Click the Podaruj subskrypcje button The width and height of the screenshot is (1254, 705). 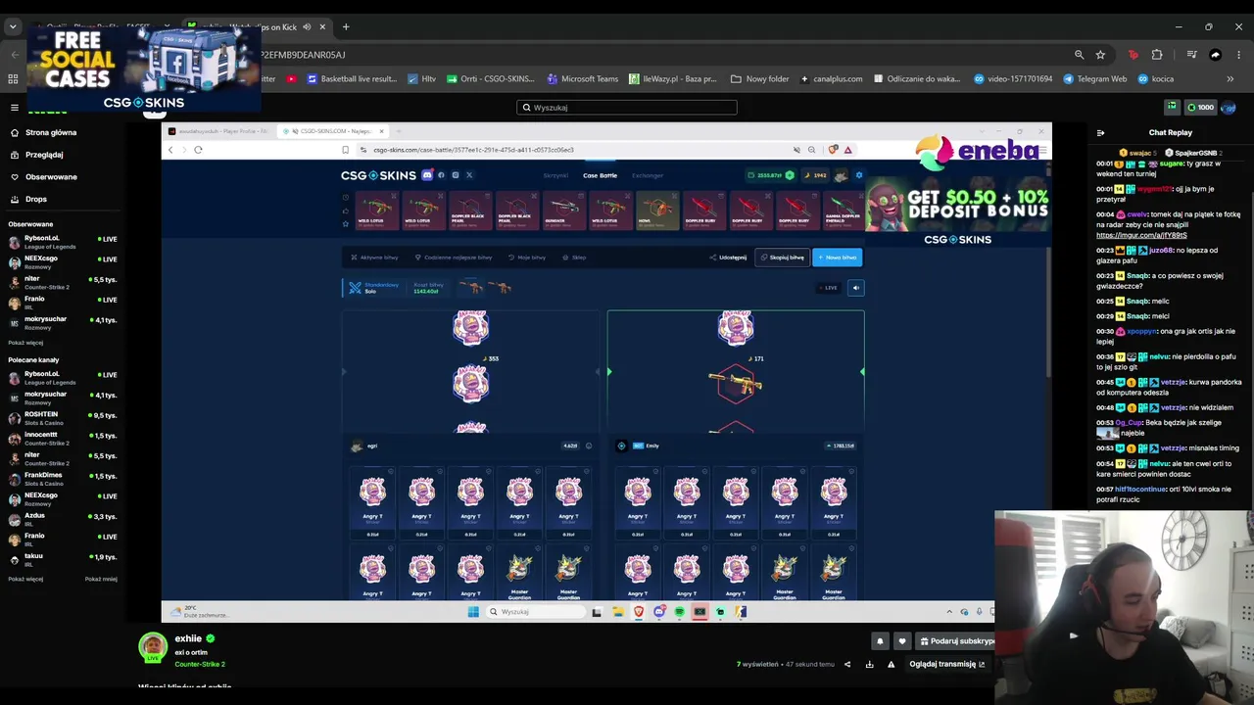955,641
